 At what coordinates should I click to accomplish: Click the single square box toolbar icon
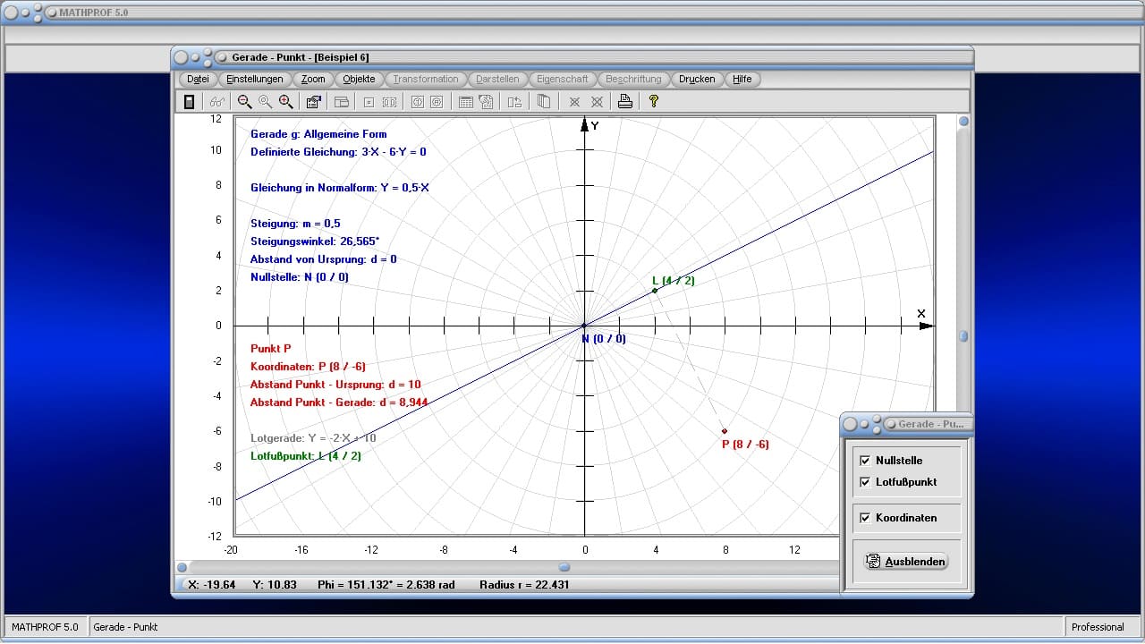coord(368,102)
